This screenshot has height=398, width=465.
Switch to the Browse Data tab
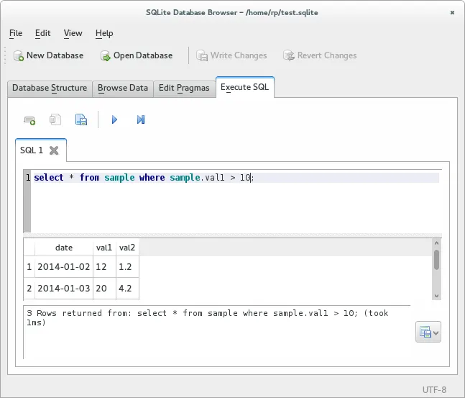123,88
